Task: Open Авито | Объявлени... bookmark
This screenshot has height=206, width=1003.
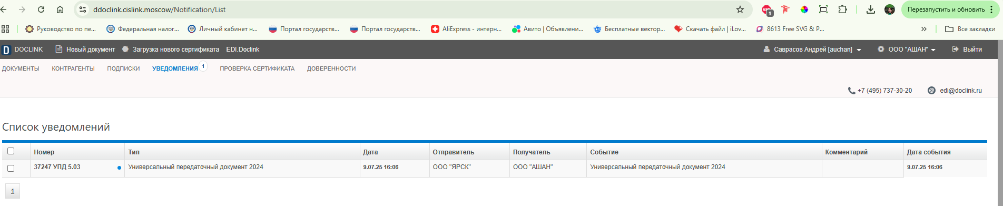Action: (548, 29)
